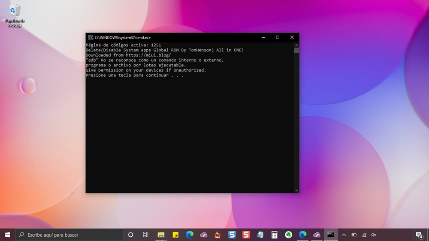Click the cmd.exe icon in title bar

pyautogui.click(x=91, y=38)
